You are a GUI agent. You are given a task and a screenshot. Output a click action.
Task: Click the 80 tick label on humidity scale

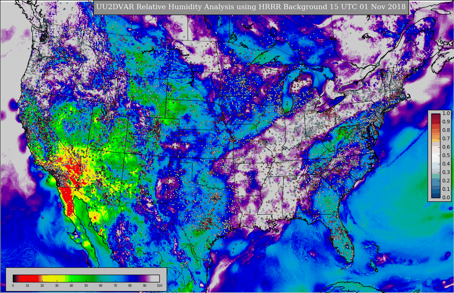[130, 286]
